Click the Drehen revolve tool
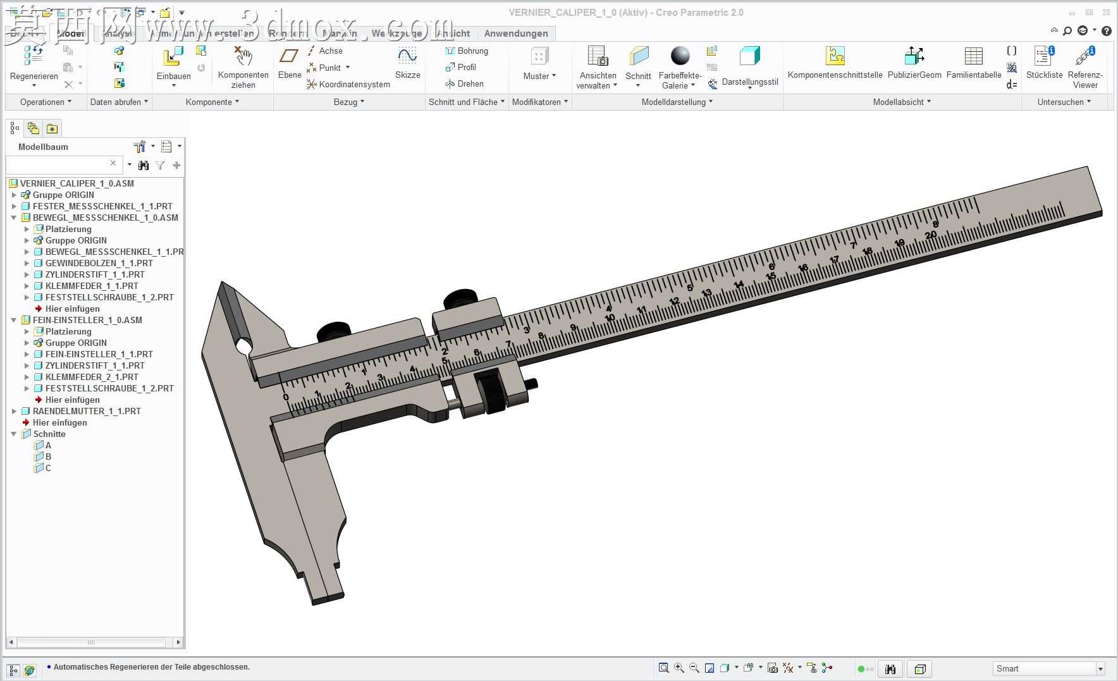Viewport: 1118px width, 681px height. 464,83
